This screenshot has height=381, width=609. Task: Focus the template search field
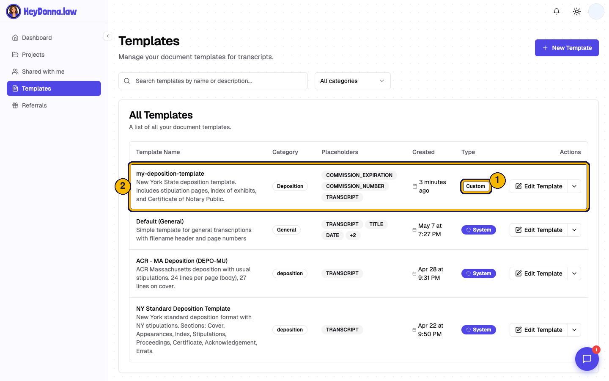click(x=213, y=81)
